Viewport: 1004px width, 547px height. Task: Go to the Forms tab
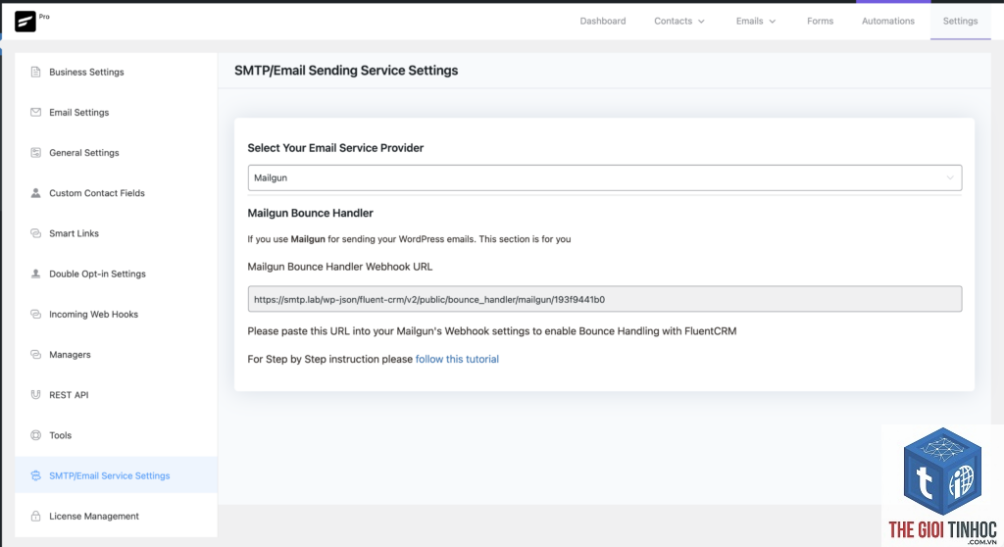point(820,22)
